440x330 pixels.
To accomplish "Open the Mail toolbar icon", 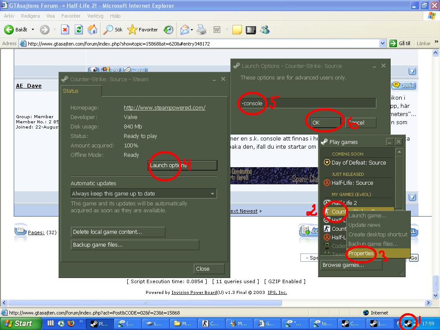I will point(185,30).
